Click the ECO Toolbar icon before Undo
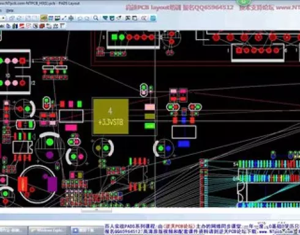 (x=71, y=18)
